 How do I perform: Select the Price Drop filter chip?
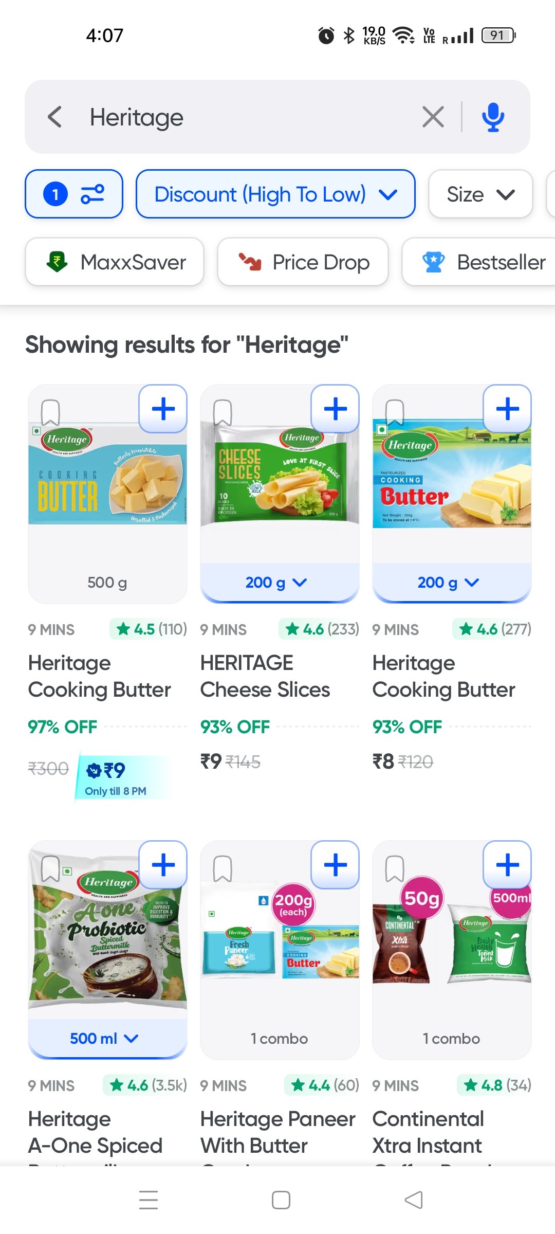(303, 262)
